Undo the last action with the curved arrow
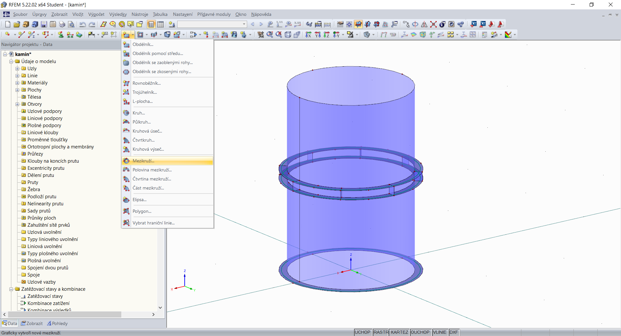Viewport: 621px width, 336px height. pyautogui.click(x=83, y=24)
